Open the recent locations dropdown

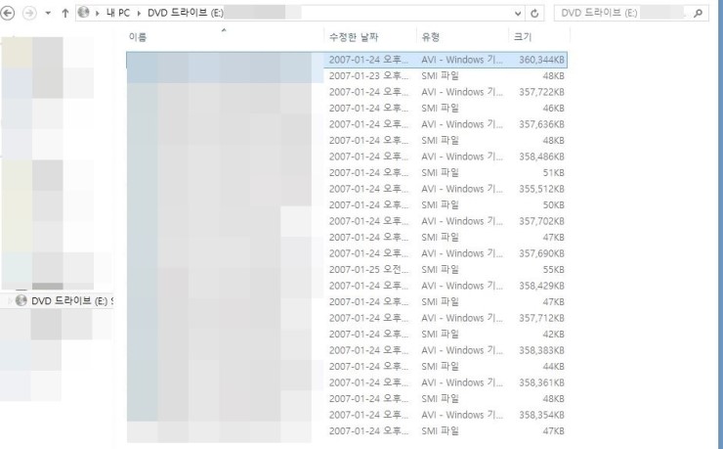click(48, 14)
